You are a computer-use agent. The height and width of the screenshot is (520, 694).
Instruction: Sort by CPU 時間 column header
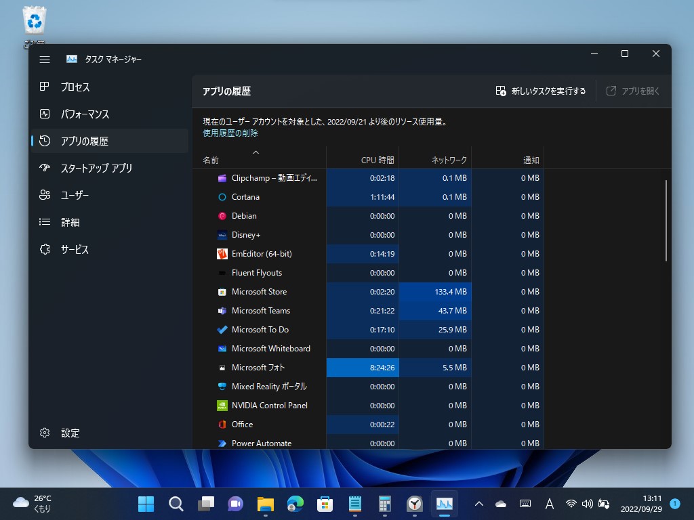tap(363, 157)
